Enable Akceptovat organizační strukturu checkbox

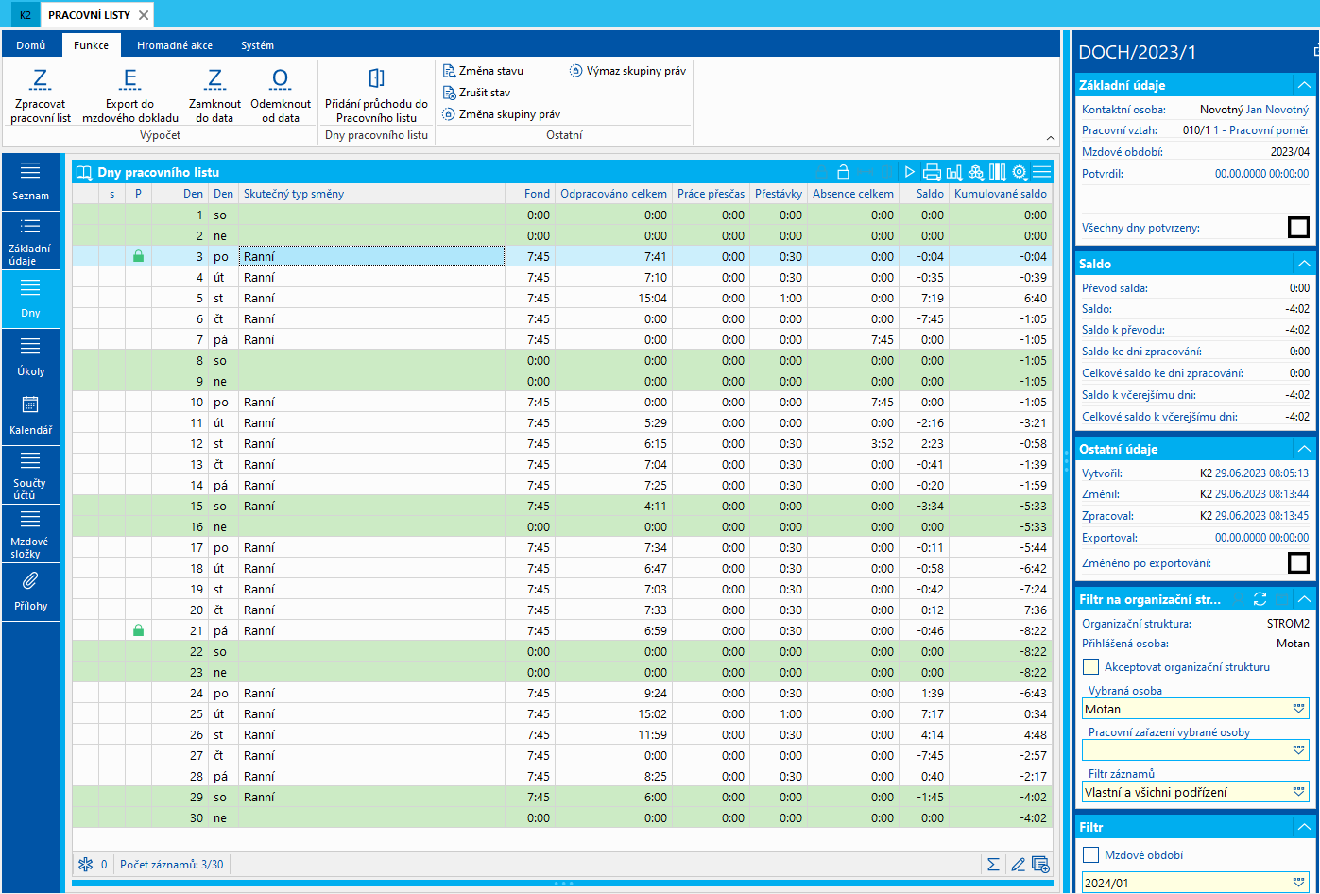[x=1091, y=667]
